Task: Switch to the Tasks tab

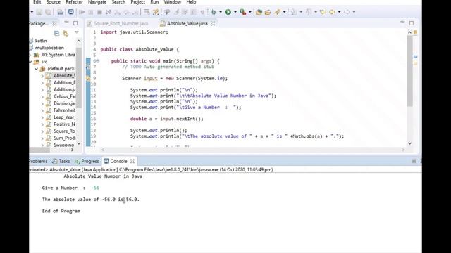Action: click(61, 161)
